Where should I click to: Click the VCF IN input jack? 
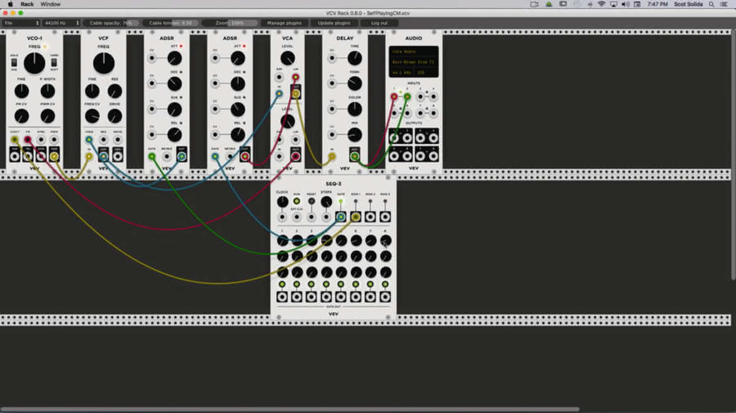point(89,157)
